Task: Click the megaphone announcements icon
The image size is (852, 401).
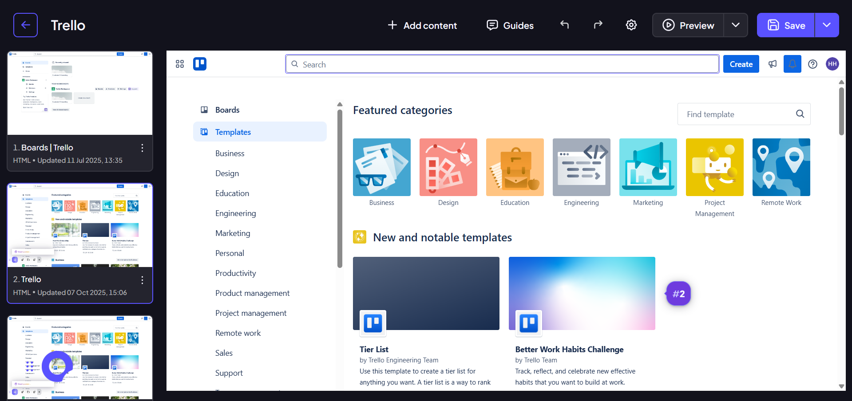Action: 773,64
